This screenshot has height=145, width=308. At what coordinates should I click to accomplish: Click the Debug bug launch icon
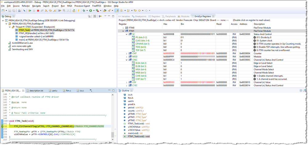click(84, 10)
